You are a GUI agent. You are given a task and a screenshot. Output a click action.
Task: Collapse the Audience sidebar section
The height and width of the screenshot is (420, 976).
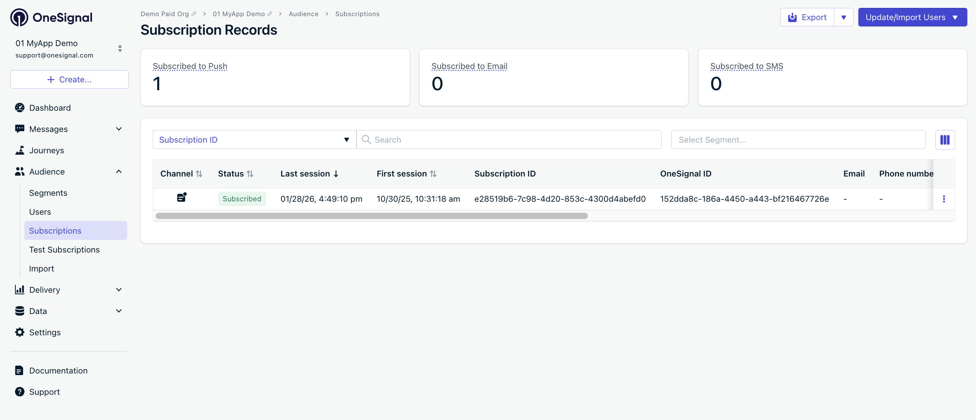(x=118, y=171)
